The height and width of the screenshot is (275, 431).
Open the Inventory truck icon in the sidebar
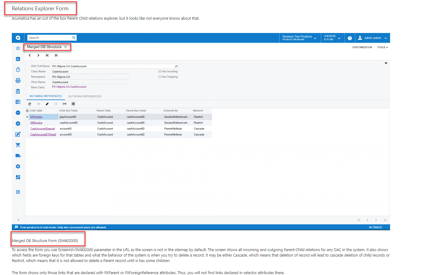(x=18, y=156)
